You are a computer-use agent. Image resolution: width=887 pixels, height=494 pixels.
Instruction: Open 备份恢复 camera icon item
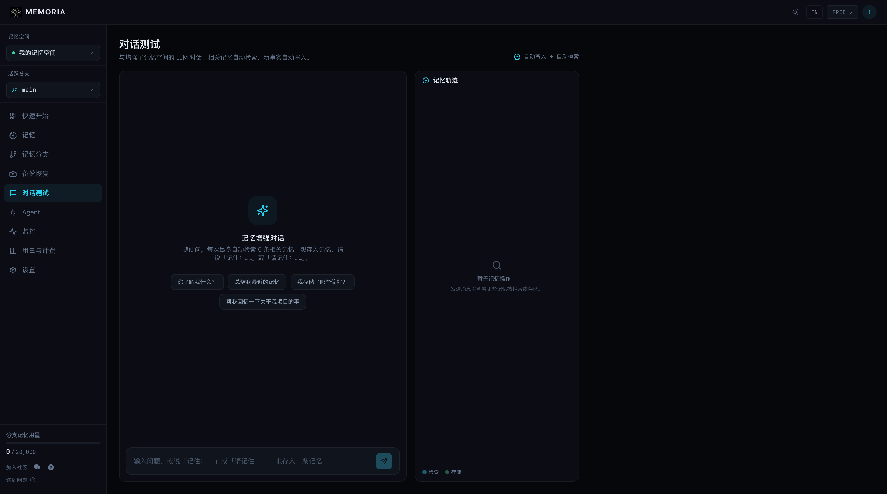point(53,174)
